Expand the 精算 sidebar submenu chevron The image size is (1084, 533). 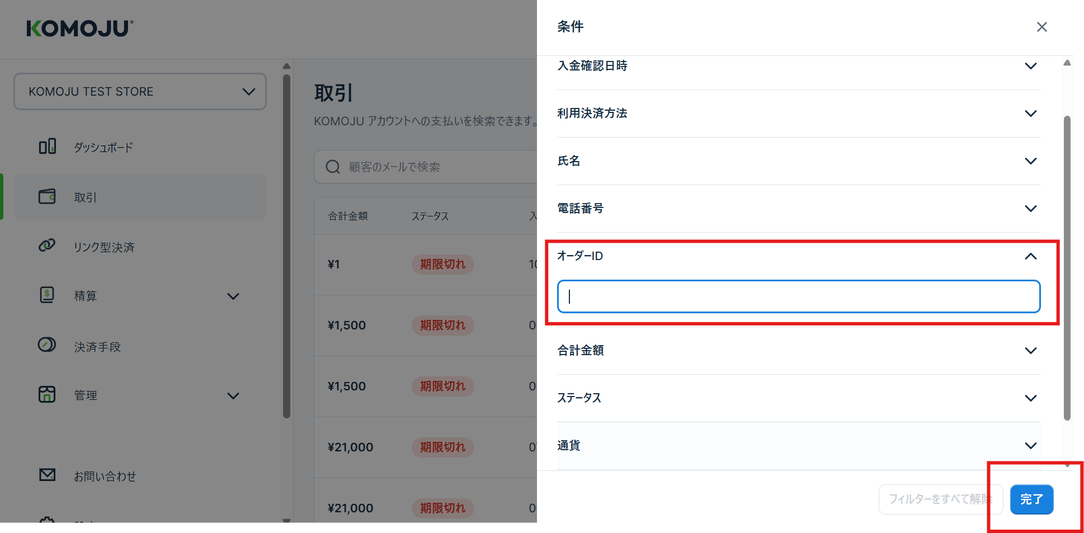point(233,296)
